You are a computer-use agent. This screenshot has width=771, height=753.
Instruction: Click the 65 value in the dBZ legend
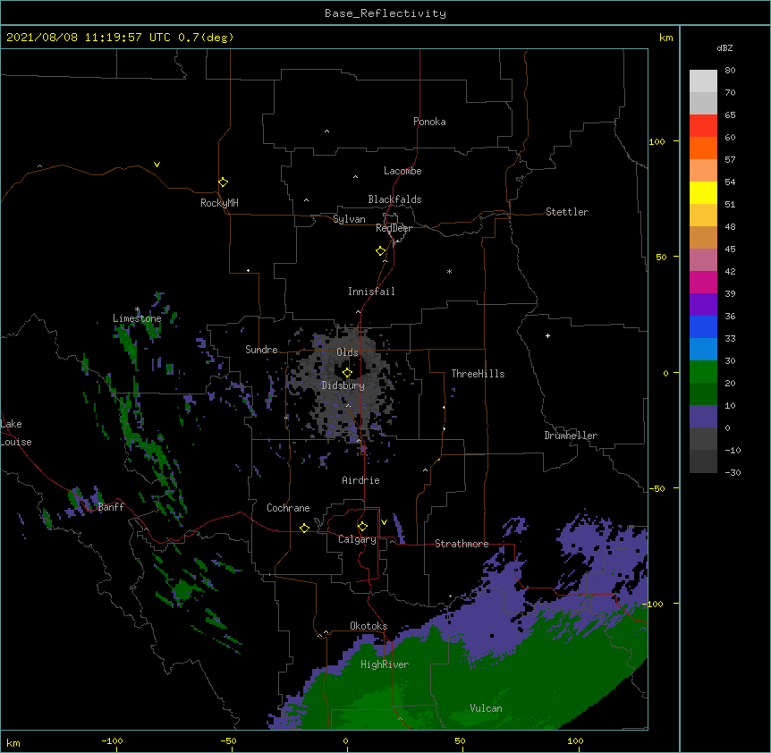[x=730, y=115]
